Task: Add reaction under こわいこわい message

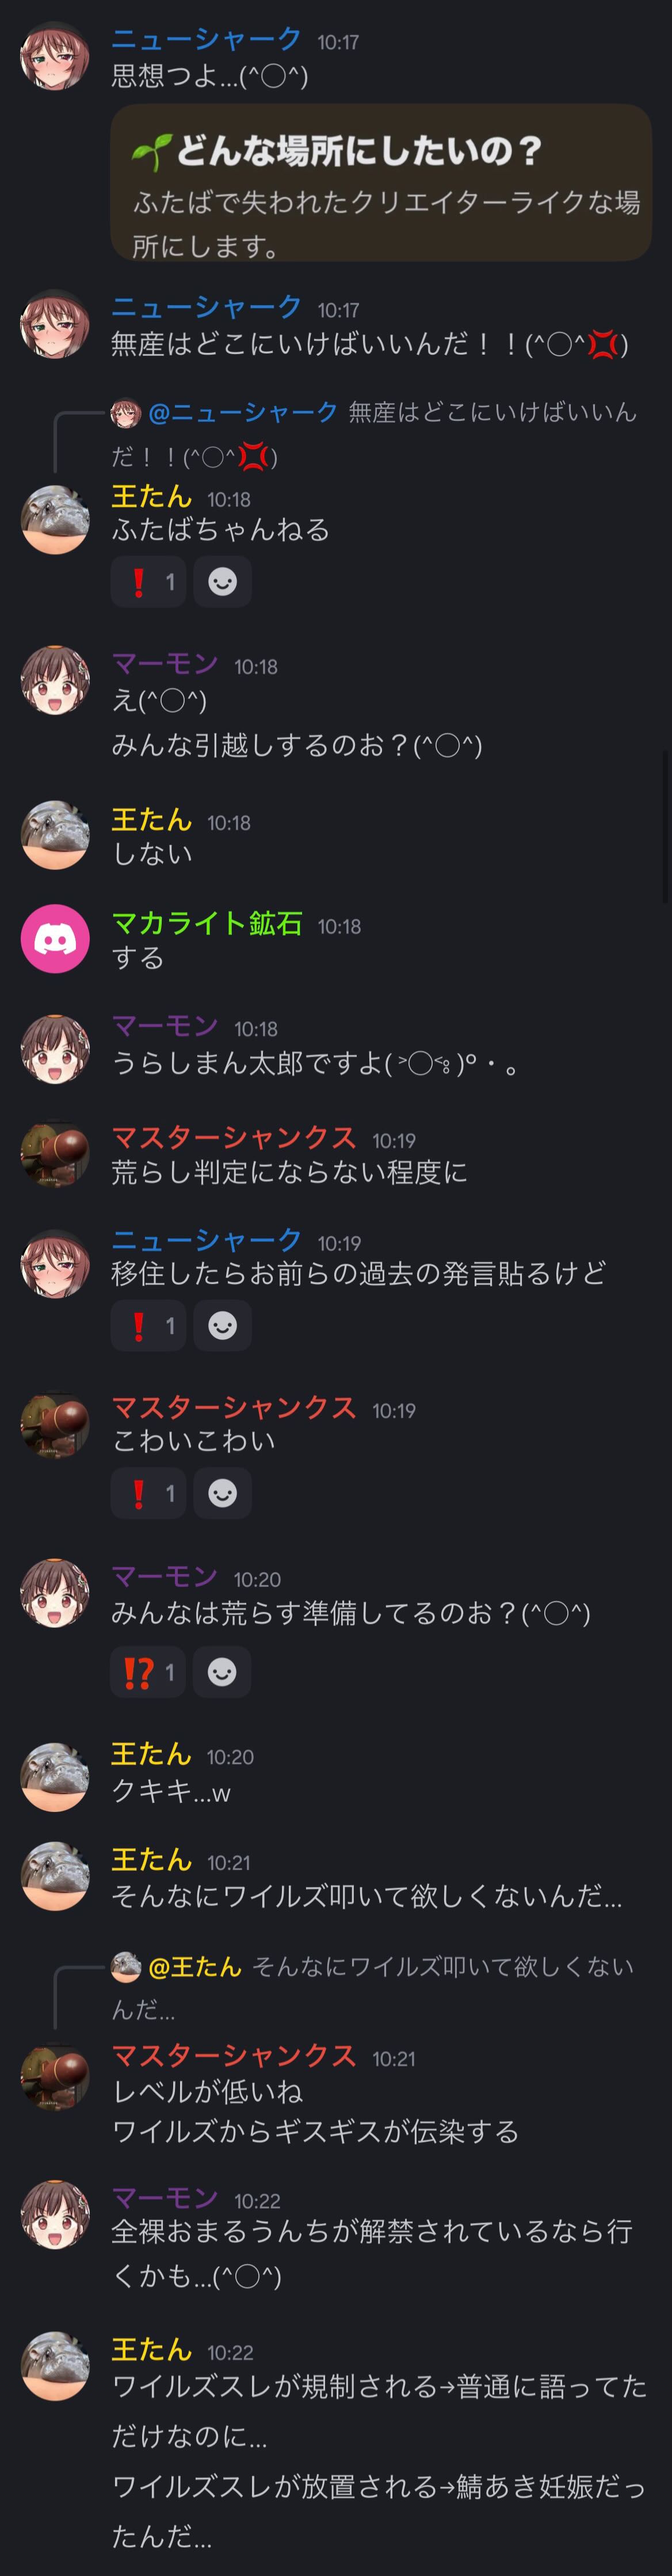Action: click(222, 1493)
